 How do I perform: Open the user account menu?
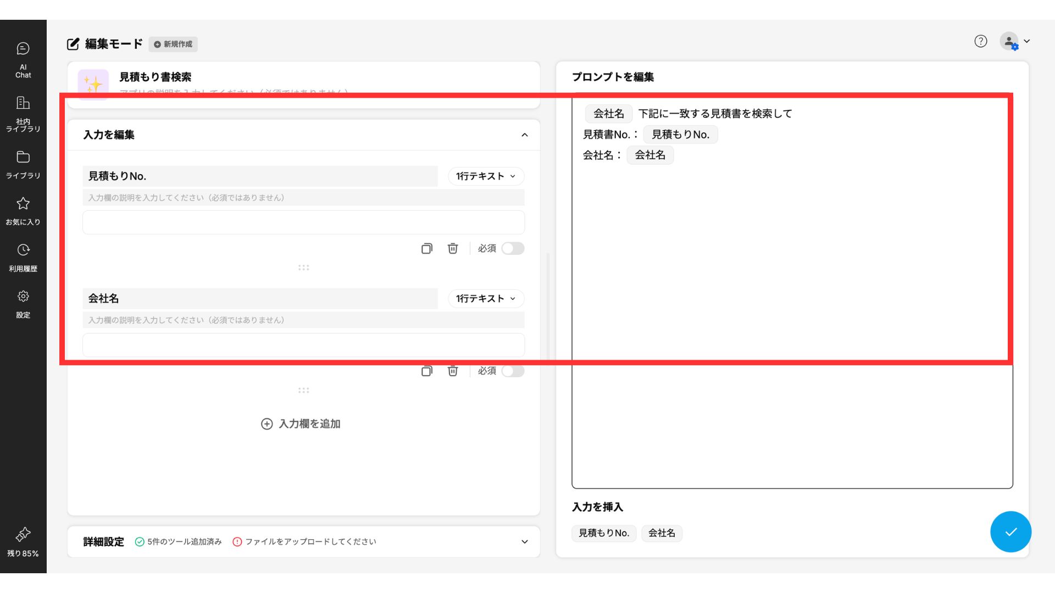(1015, 41)
